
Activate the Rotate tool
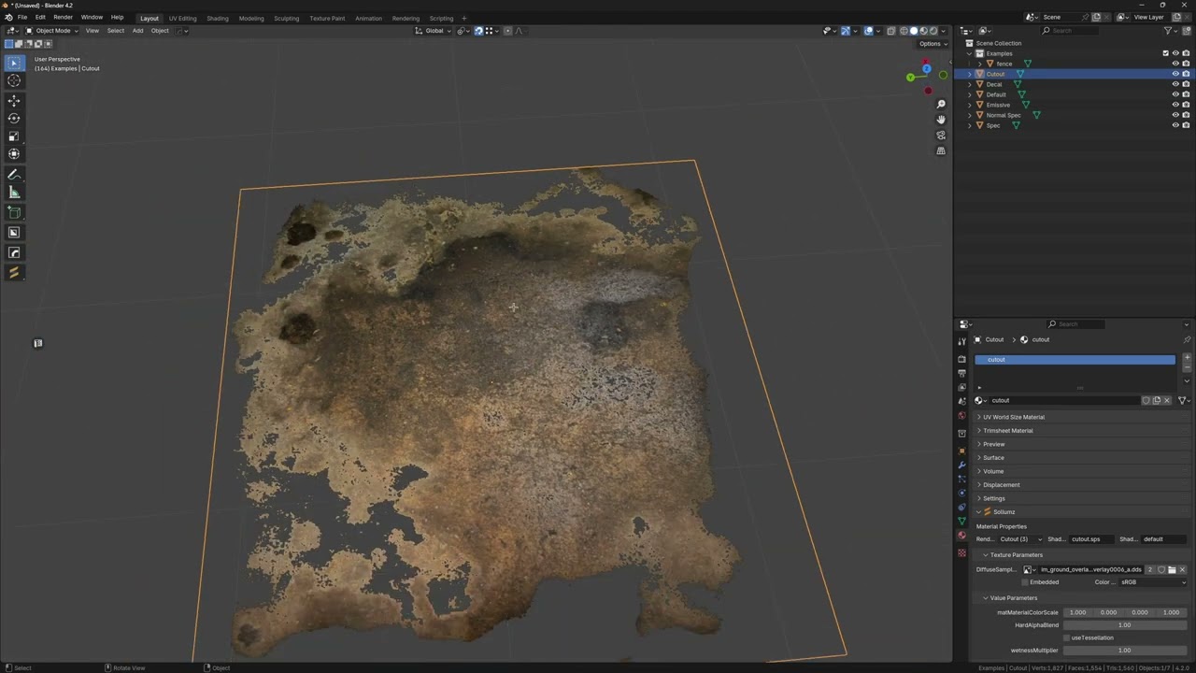point(14,119)
